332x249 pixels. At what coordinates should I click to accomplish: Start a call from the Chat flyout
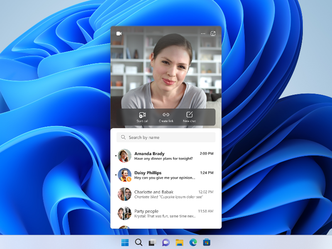[142, 116]
